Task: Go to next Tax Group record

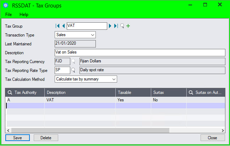Action: point(110,26)
